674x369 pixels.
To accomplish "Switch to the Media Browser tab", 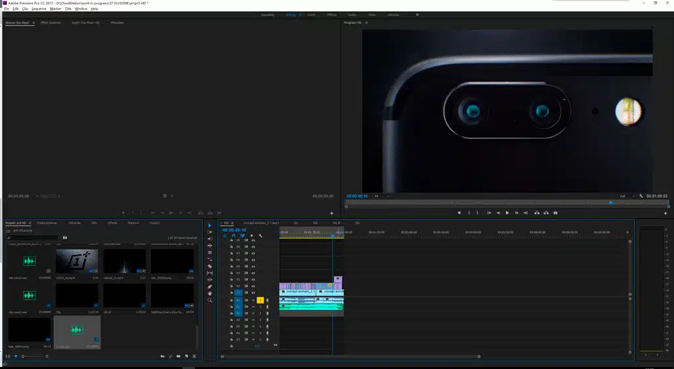I will point(47,223).
